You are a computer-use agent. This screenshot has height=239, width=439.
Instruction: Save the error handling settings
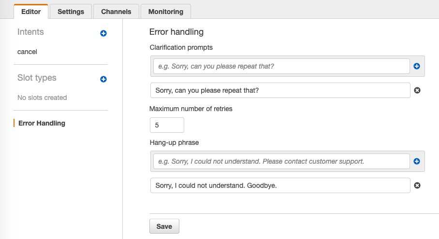click(164, 226)
